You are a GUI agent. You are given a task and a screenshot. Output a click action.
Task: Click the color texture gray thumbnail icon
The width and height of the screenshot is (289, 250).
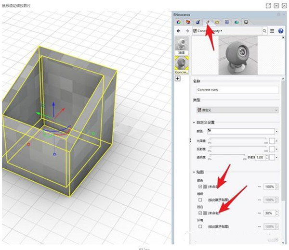pos(205,187)
